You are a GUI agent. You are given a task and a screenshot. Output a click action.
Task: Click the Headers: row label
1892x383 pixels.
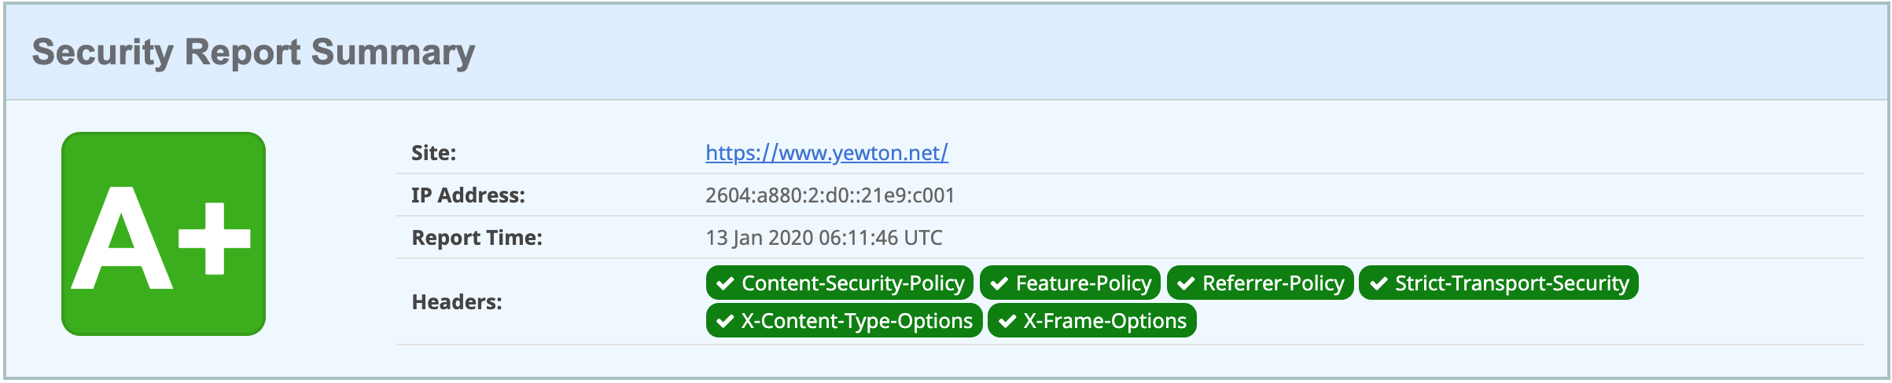coord(457,301)
